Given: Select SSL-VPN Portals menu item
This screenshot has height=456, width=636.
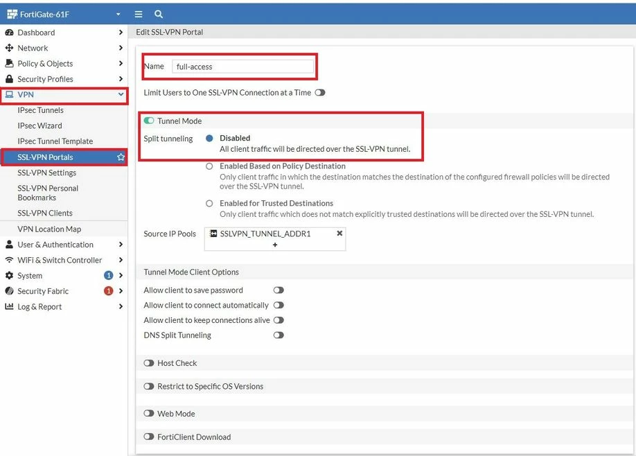Looking at the screenshot, I should point(64,157).
